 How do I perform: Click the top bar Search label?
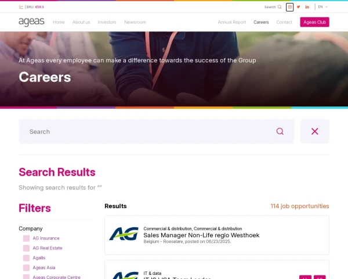click(x=270, y=7)
